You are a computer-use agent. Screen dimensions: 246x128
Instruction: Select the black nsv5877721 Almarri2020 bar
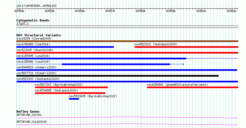[x=117, y=76]
